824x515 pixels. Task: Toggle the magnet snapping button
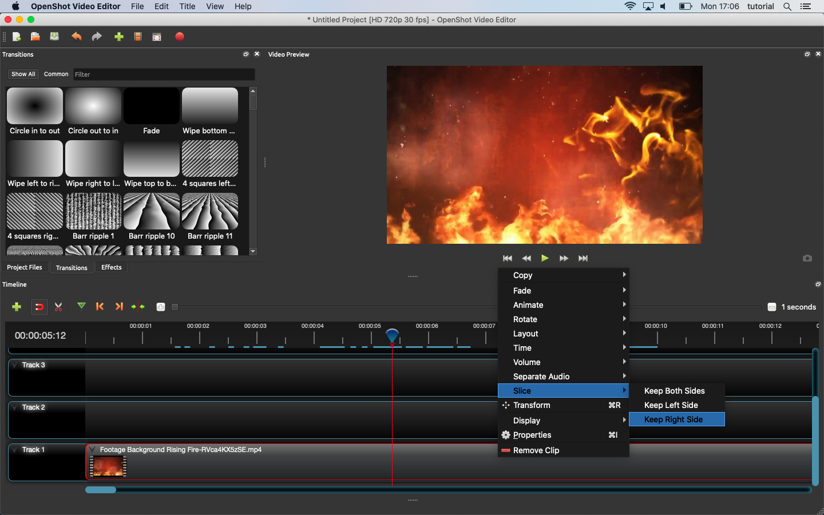(x=39, y=307)
